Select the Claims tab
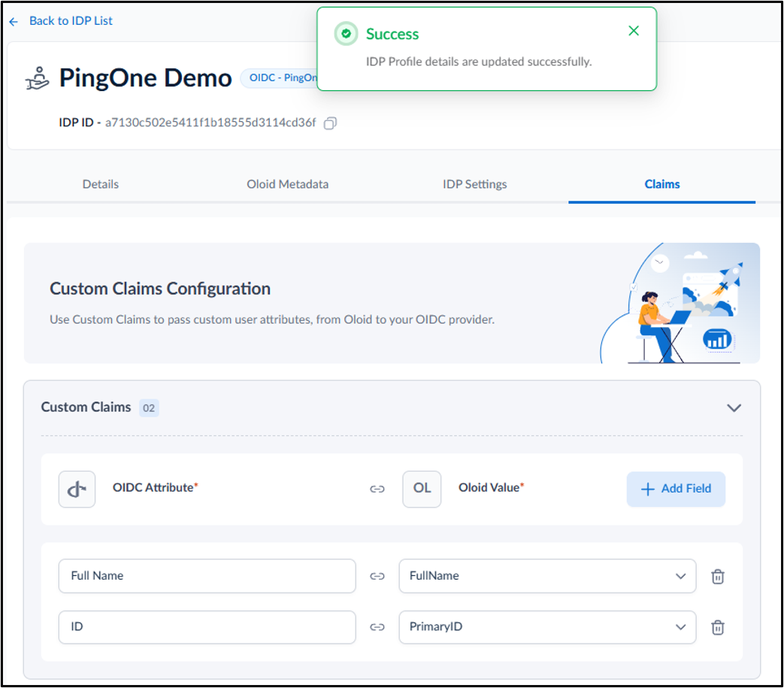 (x=661, y=184)
